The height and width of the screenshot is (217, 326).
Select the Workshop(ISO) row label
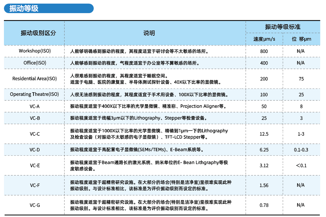[x=35, y=51]
